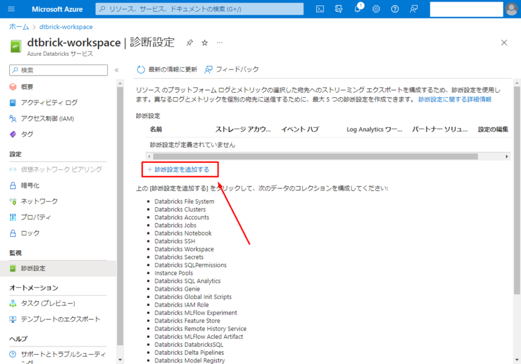
Task: Collapse the left sidebar with double chevron
Action: [117, 70]
